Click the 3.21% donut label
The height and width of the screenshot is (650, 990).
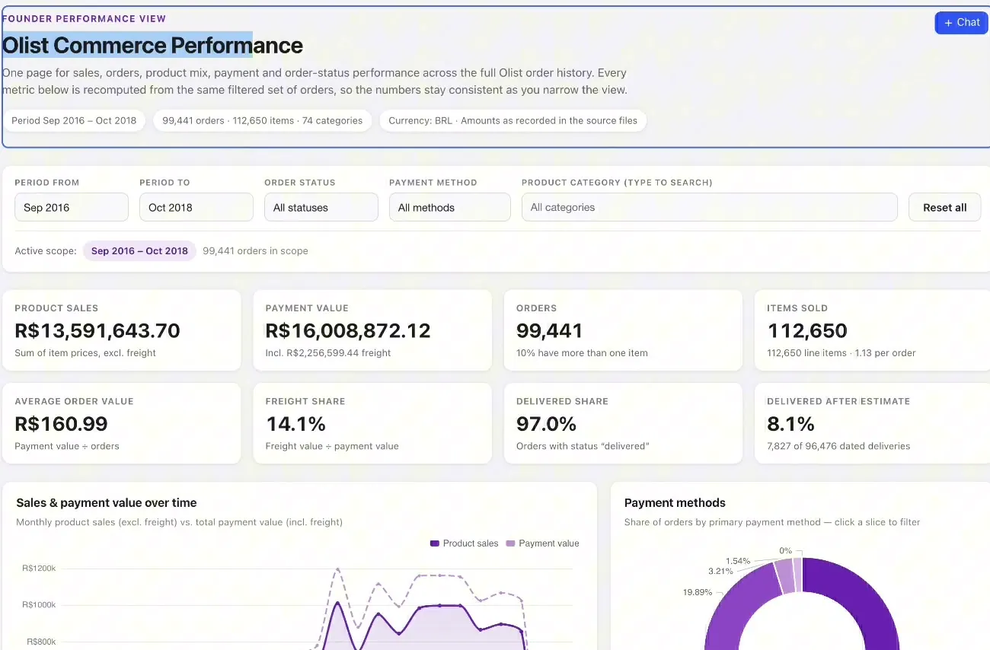[720, 571]
